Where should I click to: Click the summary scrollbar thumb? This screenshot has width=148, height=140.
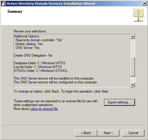pos(133,67)
